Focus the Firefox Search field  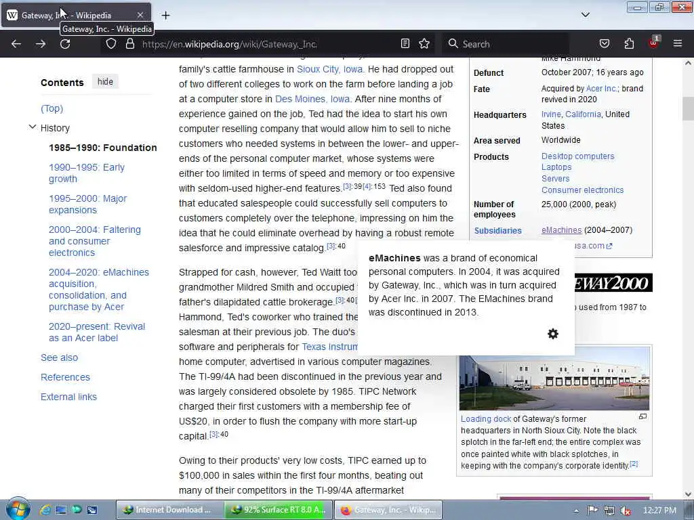click(506, 44)
